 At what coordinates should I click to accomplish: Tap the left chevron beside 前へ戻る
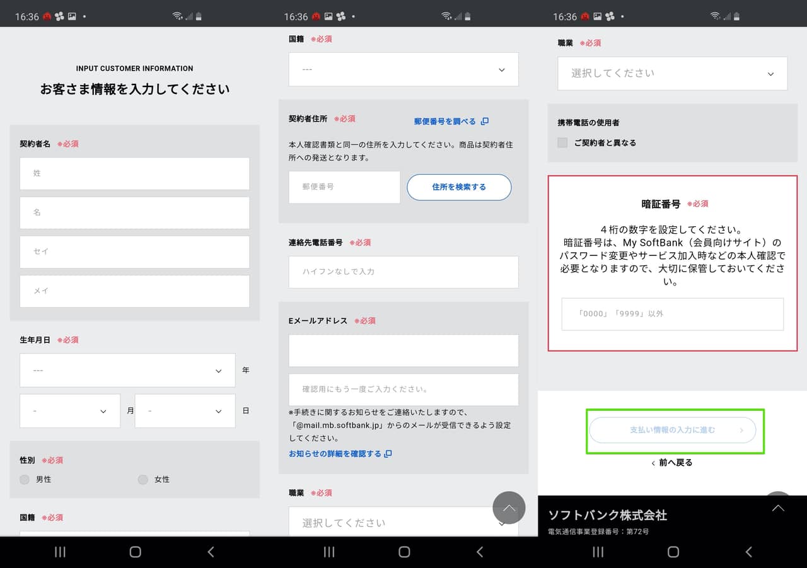tap(653, 463)
